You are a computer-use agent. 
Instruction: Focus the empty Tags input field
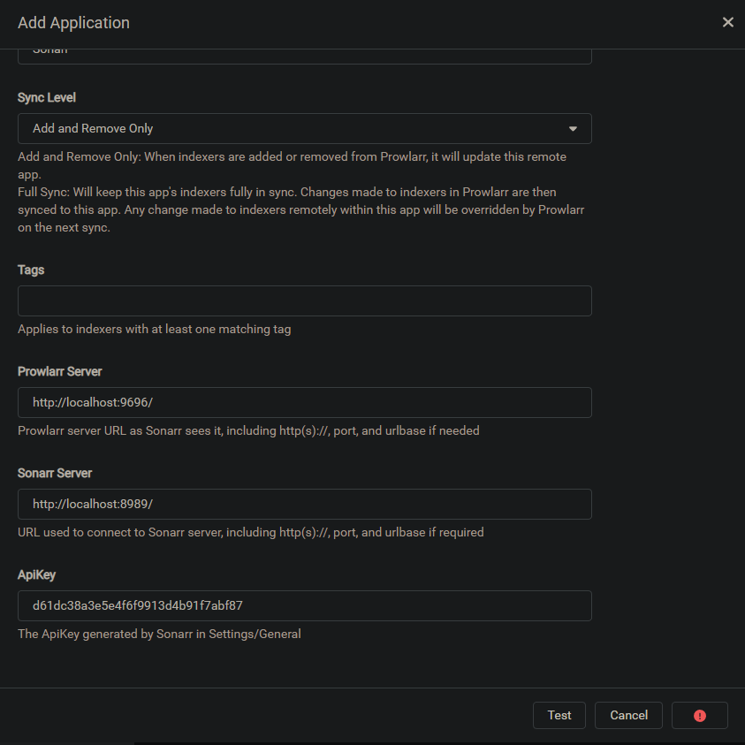coord(305,300)
